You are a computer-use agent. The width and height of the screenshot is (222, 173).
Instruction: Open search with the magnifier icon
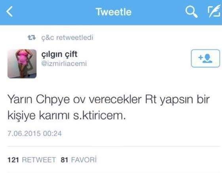pos(192,11)
